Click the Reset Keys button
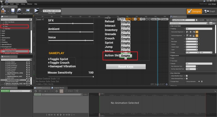 coord(126,67)
